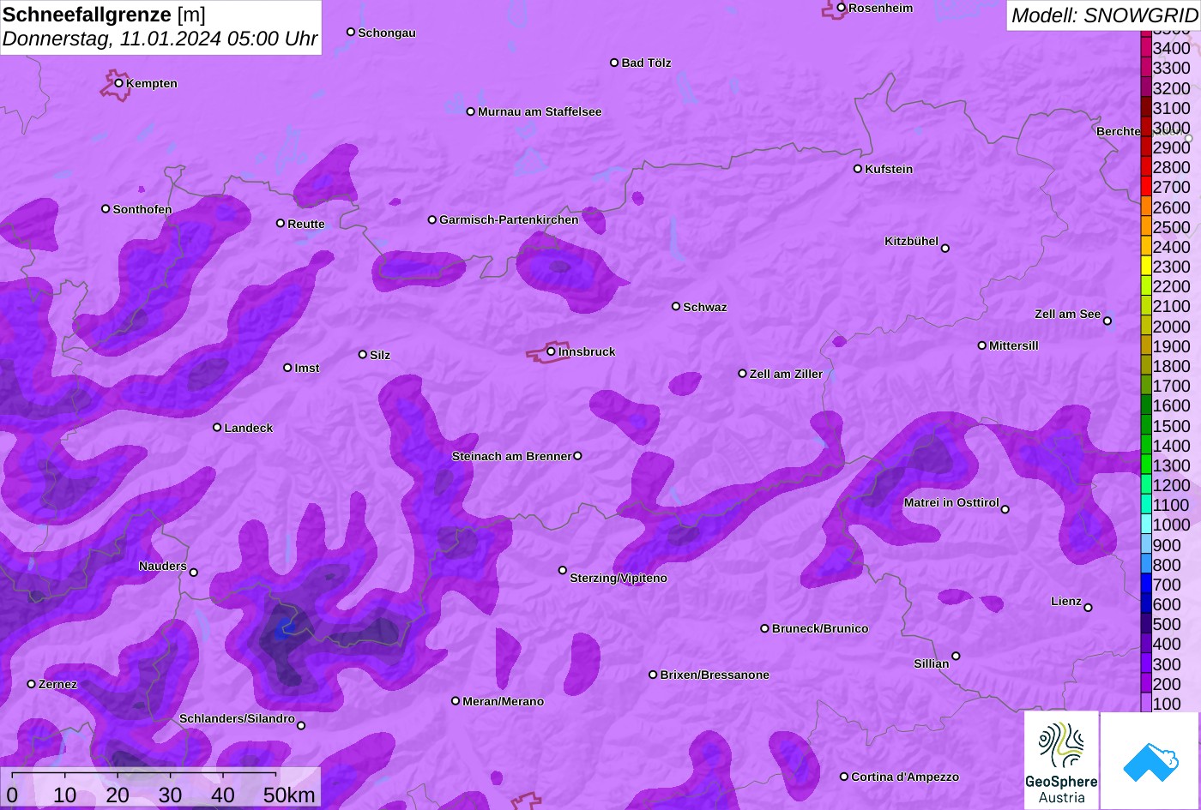Click the Silz marker dot
The width and height of the screenshot is (1201, 810).
(363, 355)
